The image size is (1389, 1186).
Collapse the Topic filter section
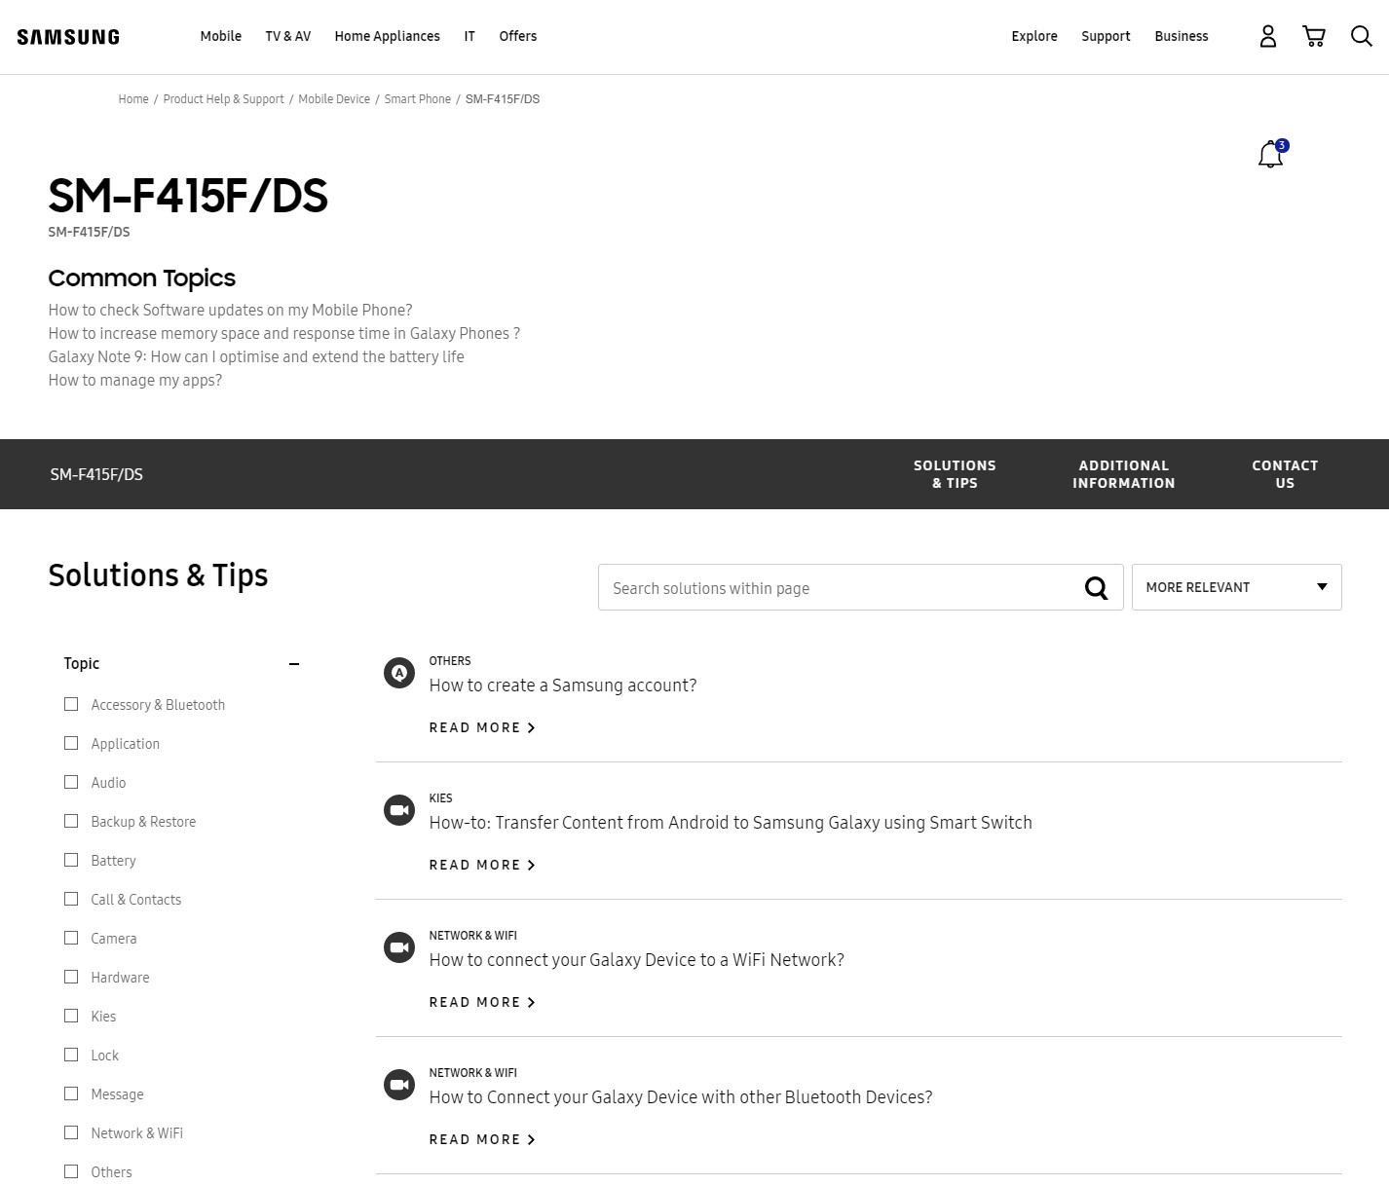pyautogui.click(x=294, y=664)
